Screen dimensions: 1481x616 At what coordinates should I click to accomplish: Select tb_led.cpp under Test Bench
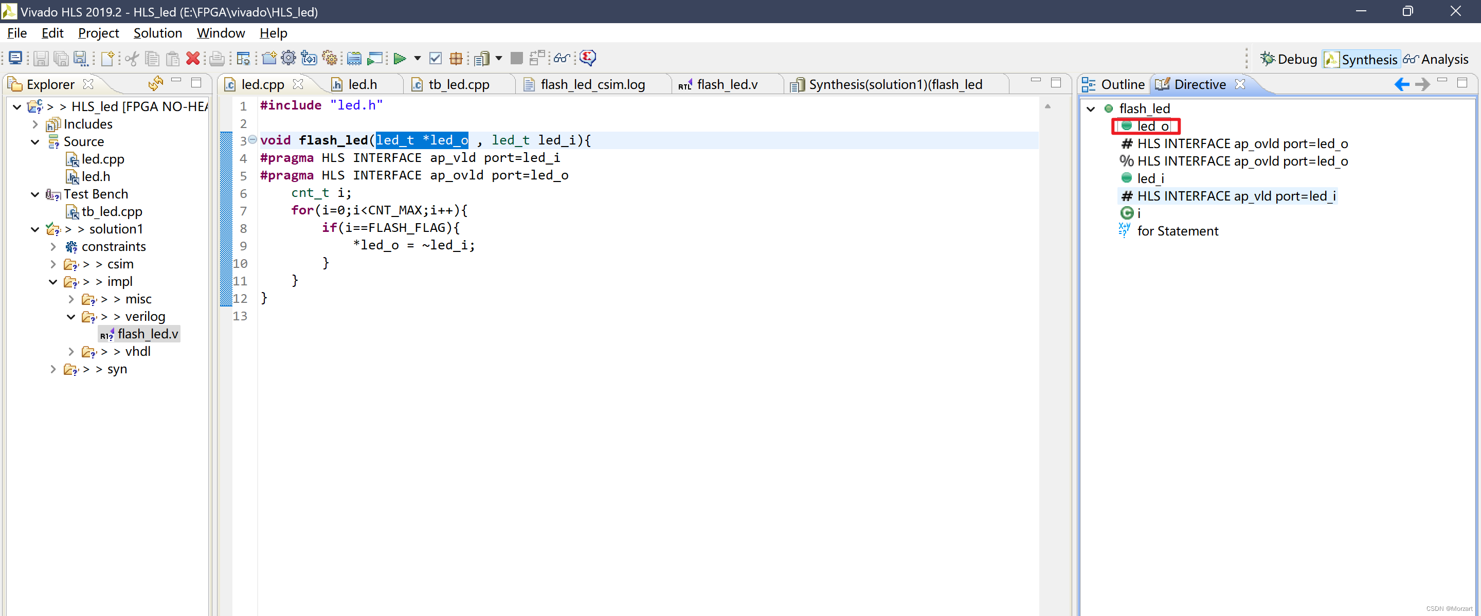tap(113, 211)
